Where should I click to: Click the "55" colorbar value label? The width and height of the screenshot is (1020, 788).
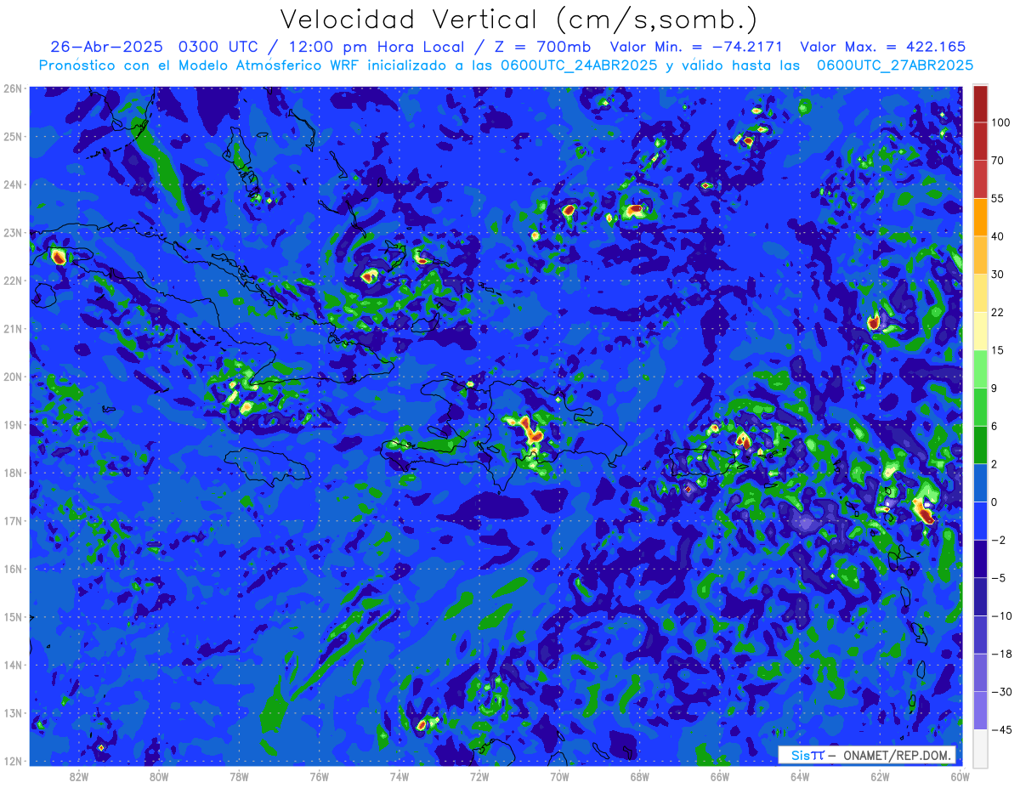(998, 198)
